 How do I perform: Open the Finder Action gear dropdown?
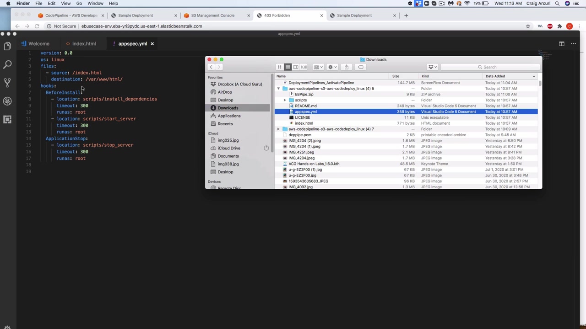tap(332, 67)
